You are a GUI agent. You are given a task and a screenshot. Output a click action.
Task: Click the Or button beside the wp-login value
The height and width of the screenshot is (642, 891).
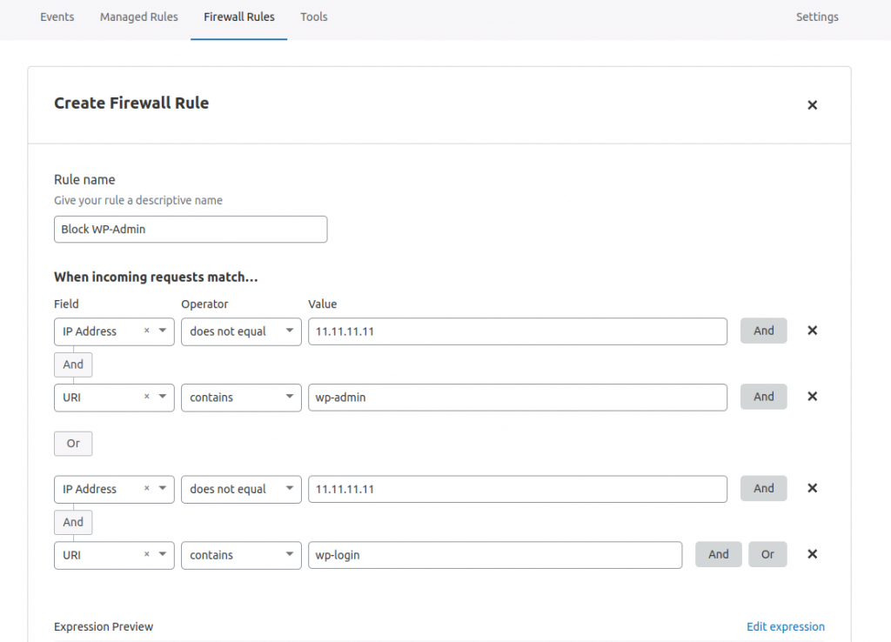click(x=767, y=554)
